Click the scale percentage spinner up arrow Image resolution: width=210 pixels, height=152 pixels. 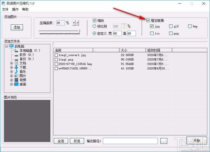point(124,25)
